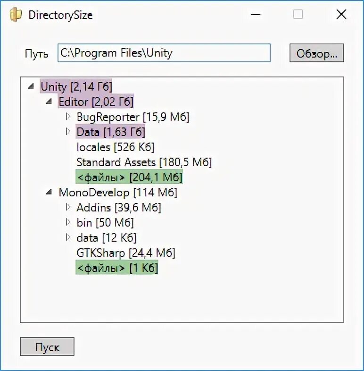Collapse the Unity root node
Screen dimensions: 364x371
[x=31, y=86]
